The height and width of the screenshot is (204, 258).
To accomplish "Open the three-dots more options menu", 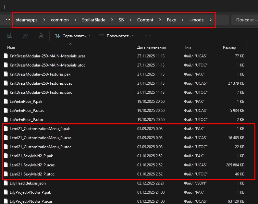I will (148, 36).
